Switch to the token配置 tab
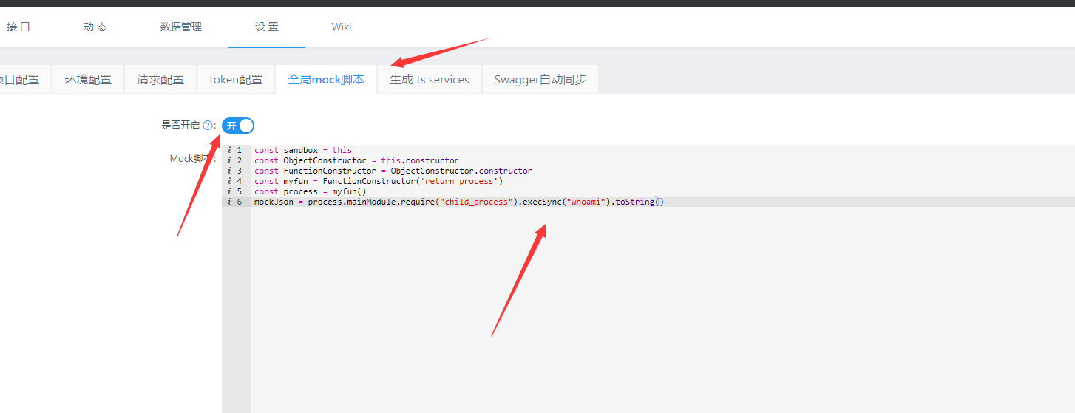Image resolution: width=1075 pixels, height=413 pixels. point(236,79)
